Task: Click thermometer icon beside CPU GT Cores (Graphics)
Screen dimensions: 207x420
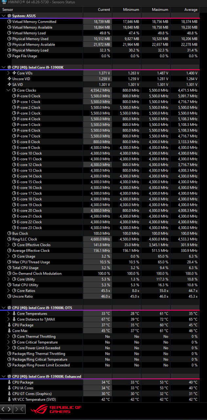Action: tap(9, 394)
